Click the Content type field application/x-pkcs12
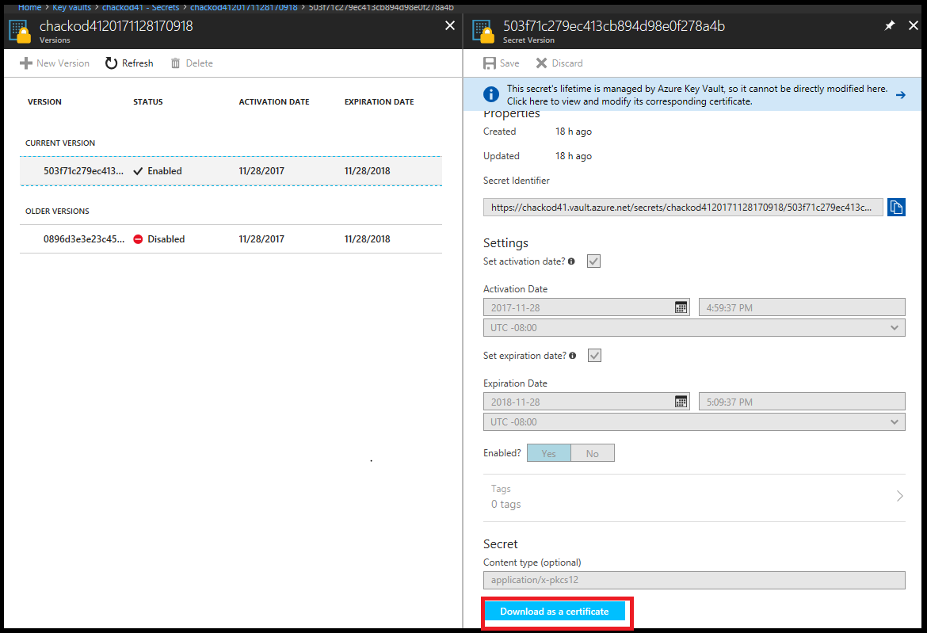The image size is (927, 633). 694,581
